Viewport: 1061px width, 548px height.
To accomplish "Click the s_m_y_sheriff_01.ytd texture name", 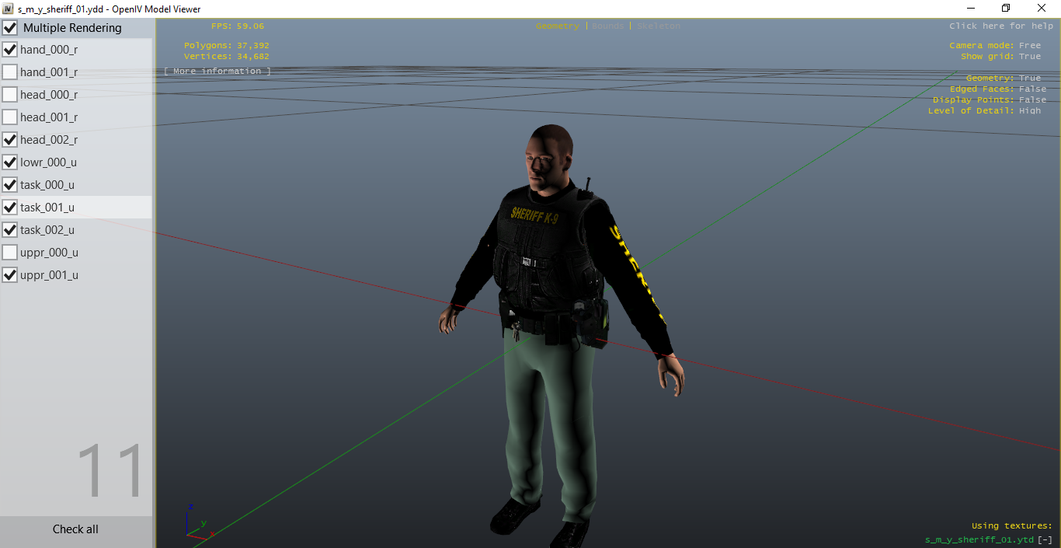I will [x=979, y=539].
